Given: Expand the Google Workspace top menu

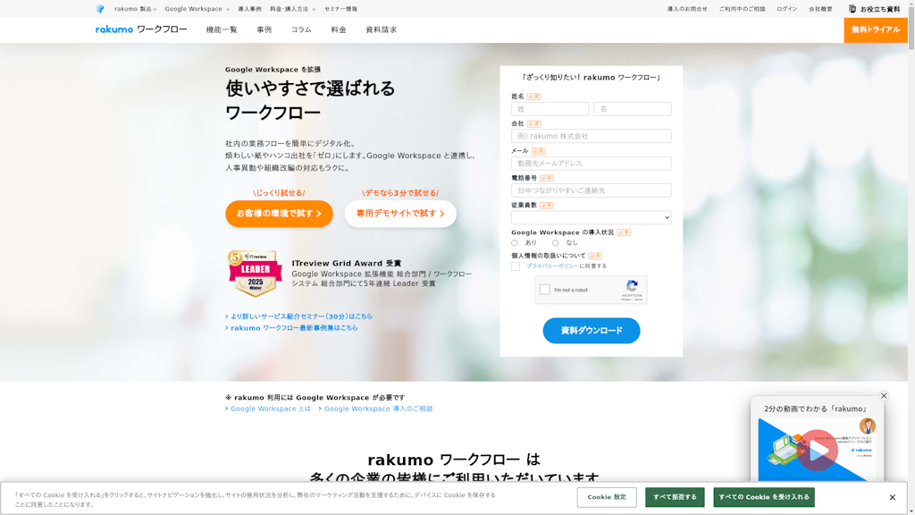Looking at the screenshot, I should point(197,9).
